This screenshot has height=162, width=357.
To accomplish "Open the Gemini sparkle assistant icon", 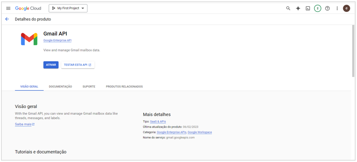I will [298, 8].
